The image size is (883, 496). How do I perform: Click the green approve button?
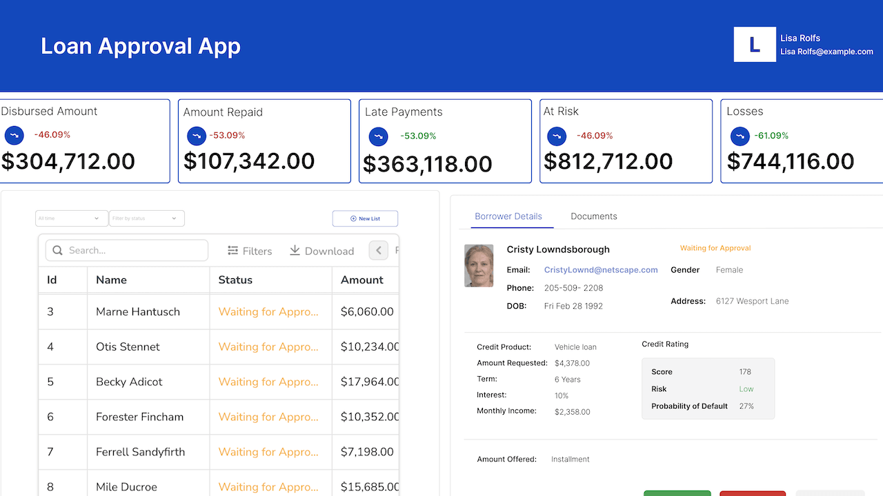pos(677,493)
